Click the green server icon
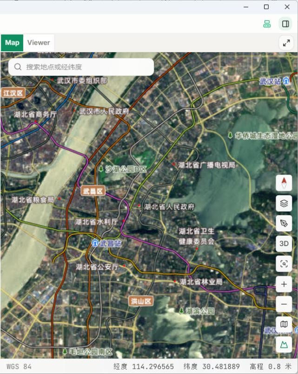 click(267, 24)
